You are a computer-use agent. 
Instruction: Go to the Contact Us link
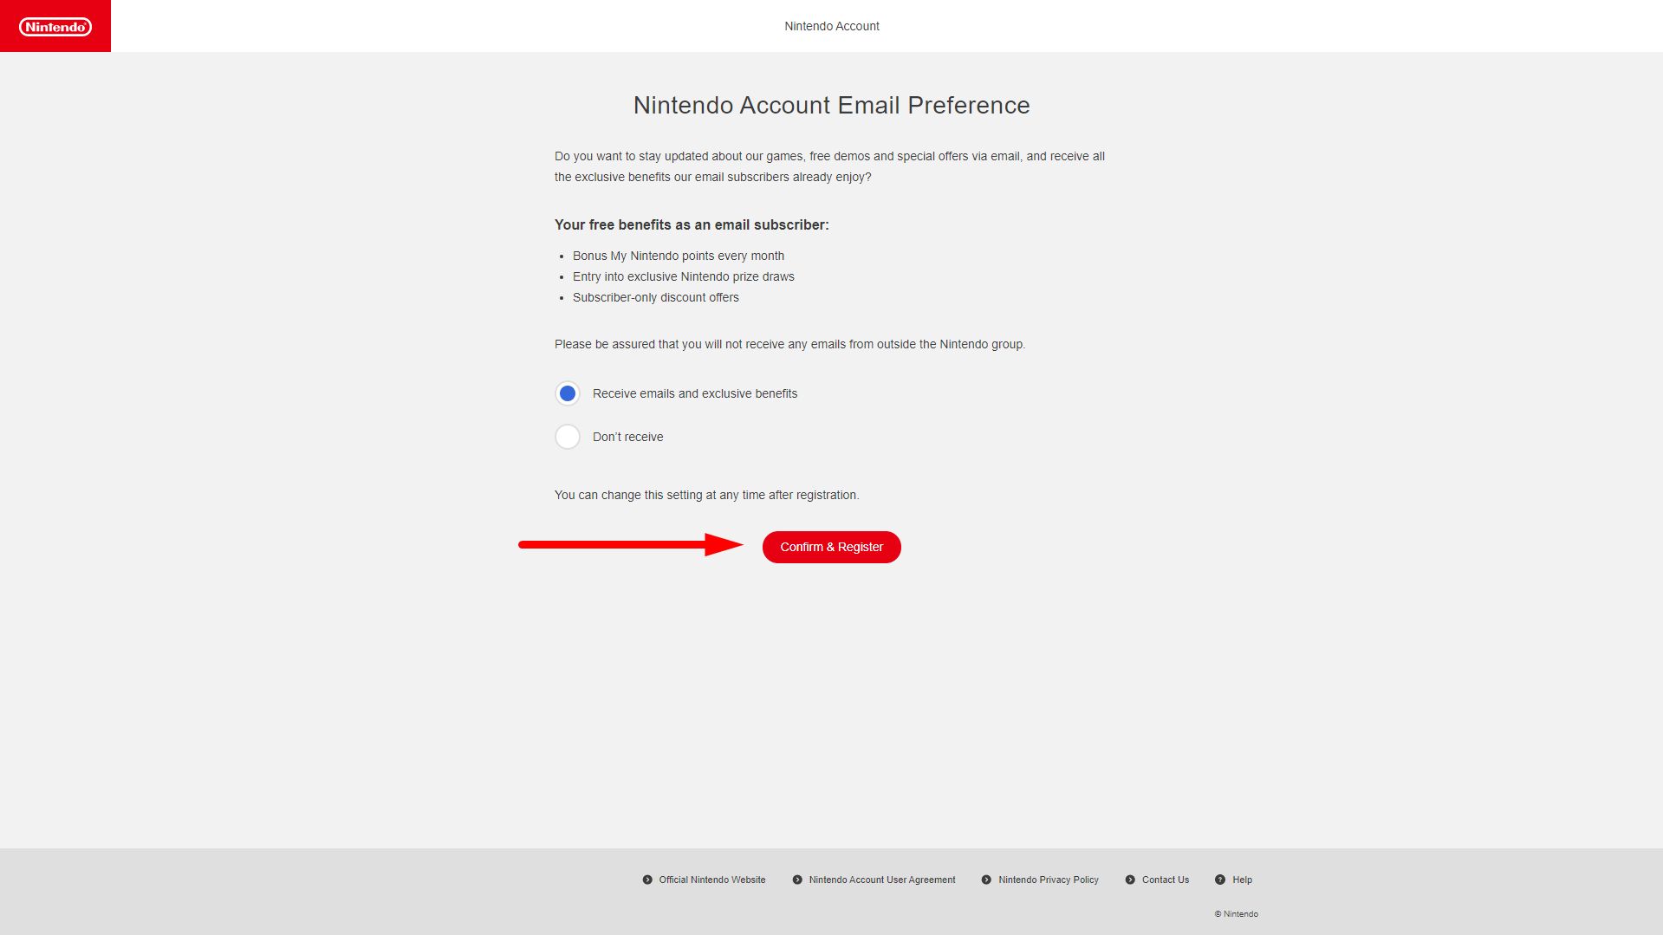[1166, 880]
